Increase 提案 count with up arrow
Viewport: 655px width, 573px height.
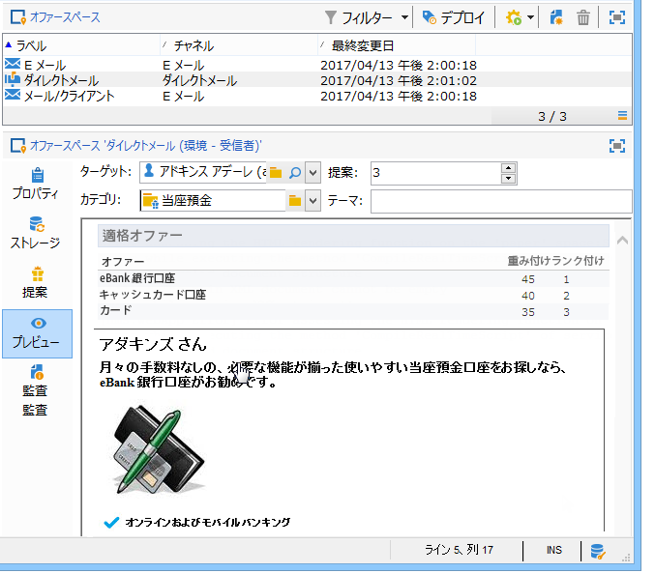[508, 168]
